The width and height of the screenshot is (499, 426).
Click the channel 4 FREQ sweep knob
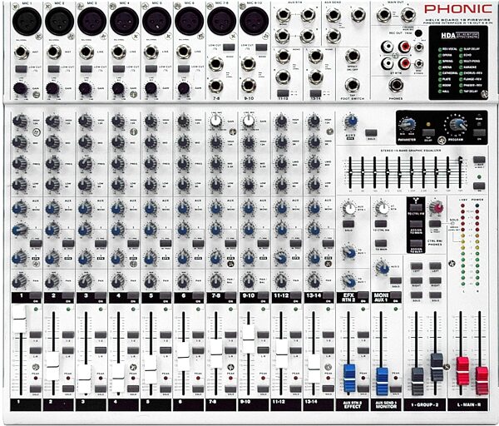click(x=118, y=163)
